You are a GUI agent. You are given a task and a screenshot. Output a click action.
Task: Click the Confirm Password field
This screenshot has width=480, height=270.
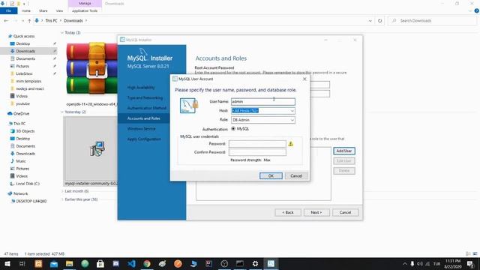pos(257,152)
